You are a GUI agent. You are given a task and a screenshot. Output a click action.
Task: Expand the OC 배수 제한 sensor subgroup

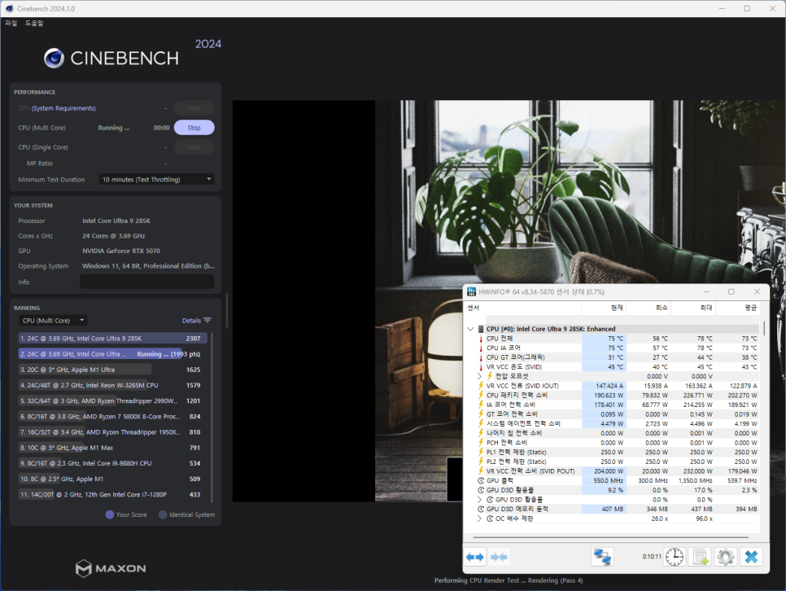pyautogui.click(x=480, y=519)
